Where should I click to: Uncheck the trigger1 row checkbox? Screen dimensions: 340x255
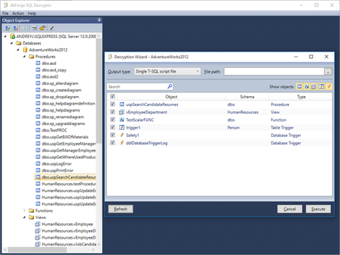(x=113, y=127)
